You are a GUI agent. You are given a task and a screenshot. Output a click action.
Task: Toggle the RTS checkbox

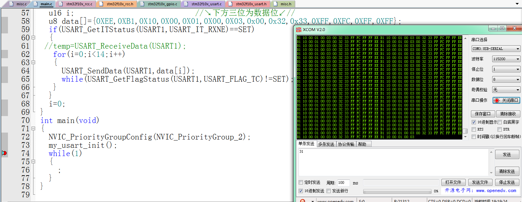click(474, 130)
